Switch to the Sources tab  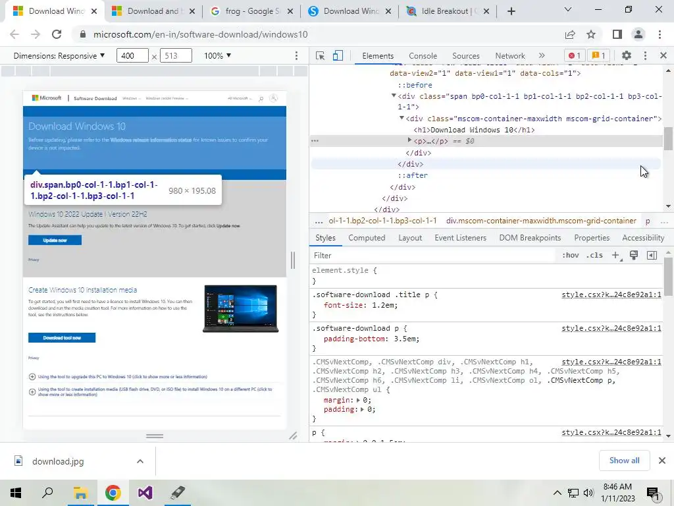click(x=465, y=56)
